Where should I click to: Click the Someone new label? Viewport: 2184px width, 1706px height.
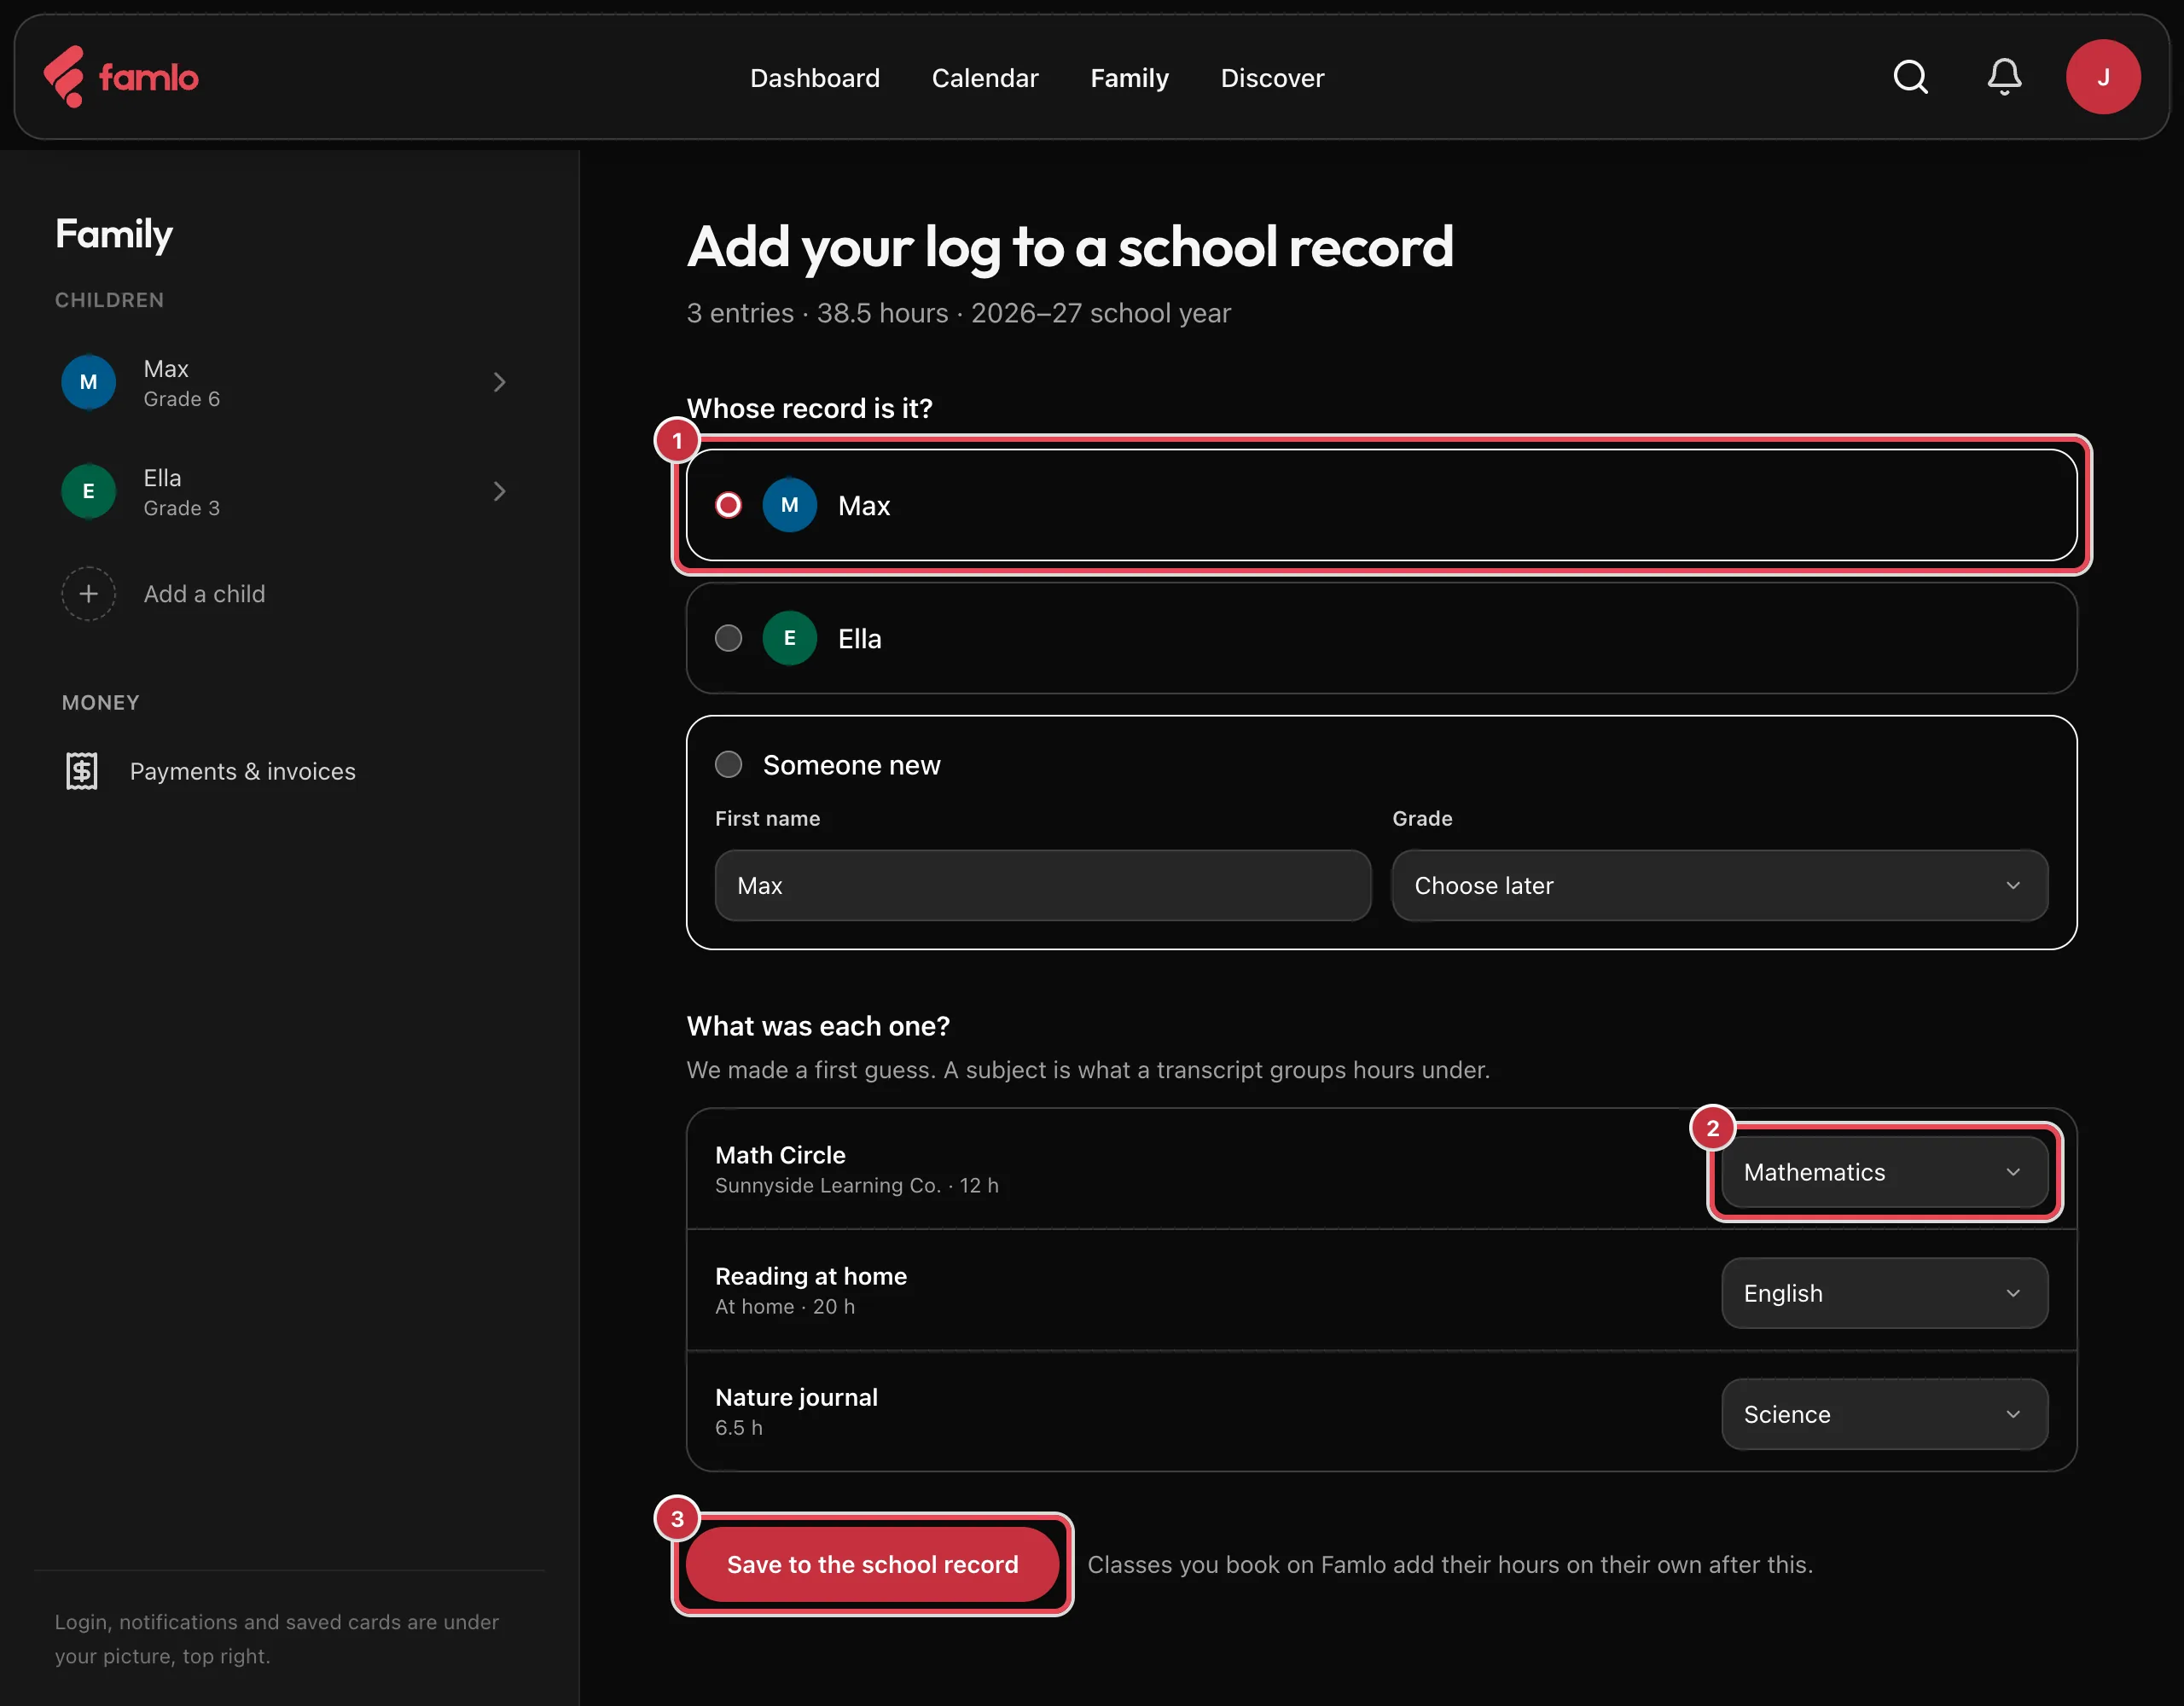(851, 765)
